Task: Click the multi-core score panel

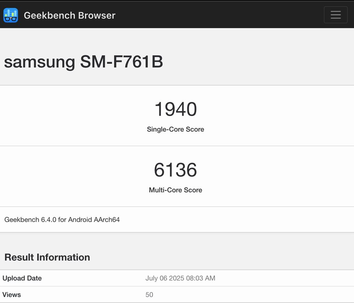Action: 177,176
